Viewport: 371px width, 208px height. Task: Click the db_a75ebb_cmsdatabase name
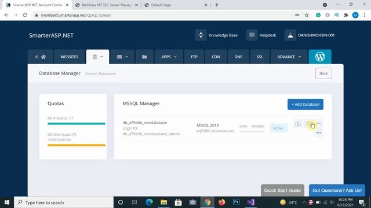145,122
